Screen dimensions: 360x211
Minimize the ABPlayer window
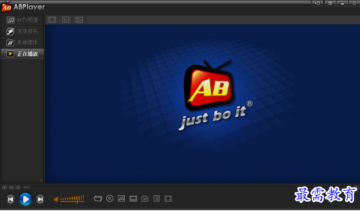tap(342, 3)
